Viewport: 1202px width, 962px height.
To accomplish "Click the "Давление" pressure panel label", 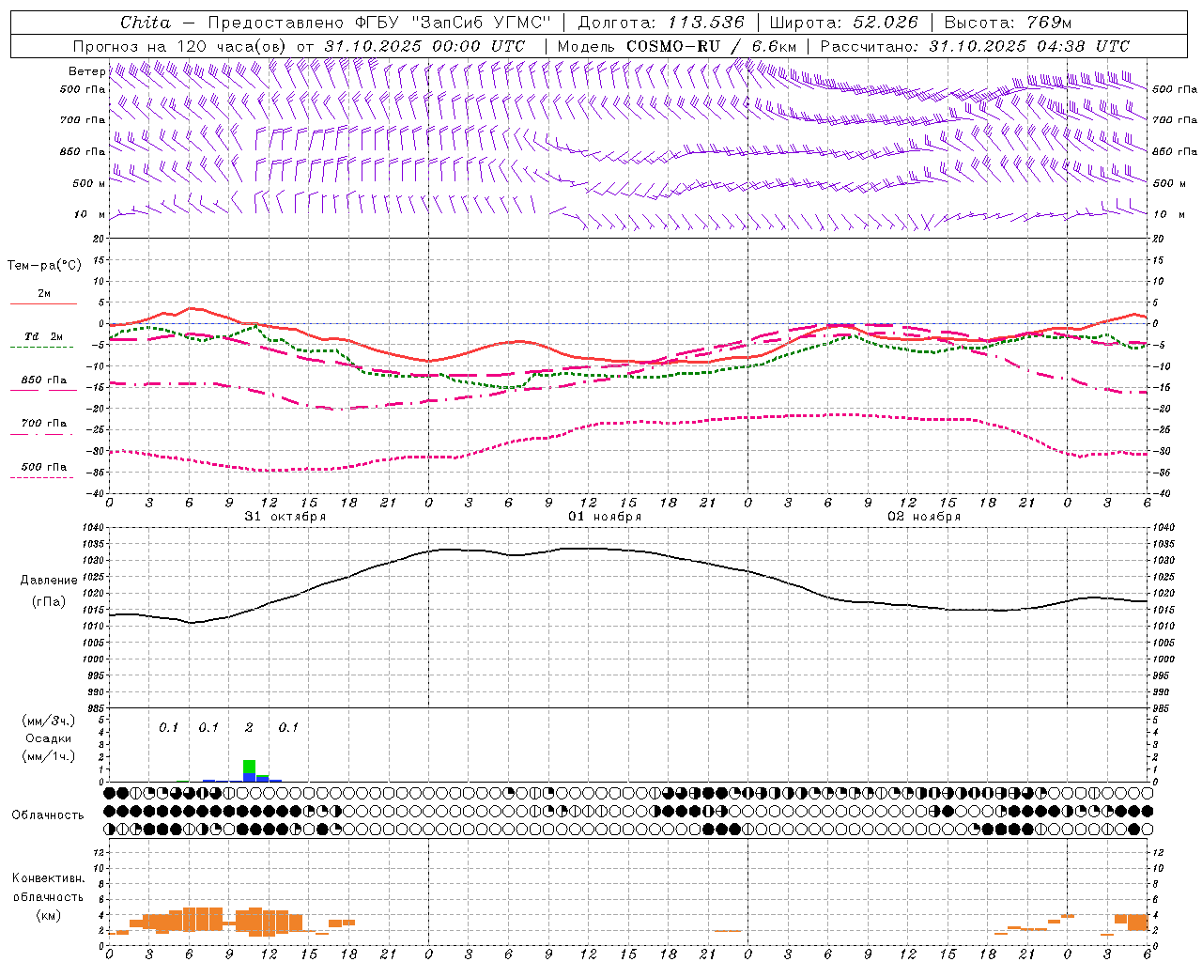I will [x=49, y=581].
